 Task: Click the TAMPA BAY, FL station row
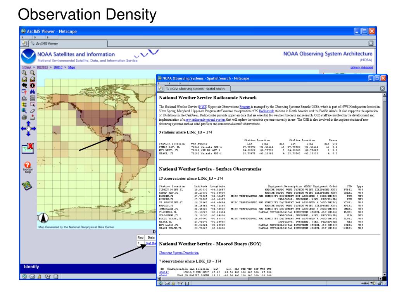(248, 147)
